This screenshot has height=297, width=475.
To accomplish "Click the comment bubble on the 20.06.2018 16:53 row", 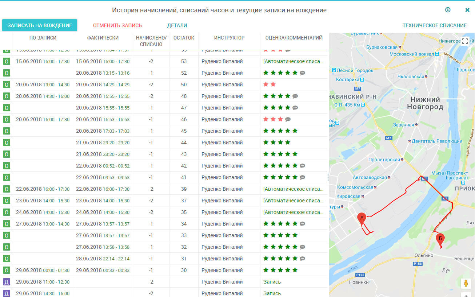I will click(x=288, y=119).
